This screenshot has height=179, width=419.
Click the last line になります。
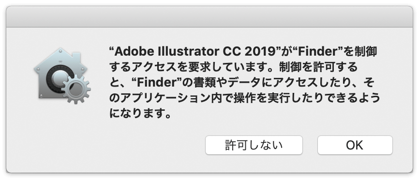coord(140,114)
